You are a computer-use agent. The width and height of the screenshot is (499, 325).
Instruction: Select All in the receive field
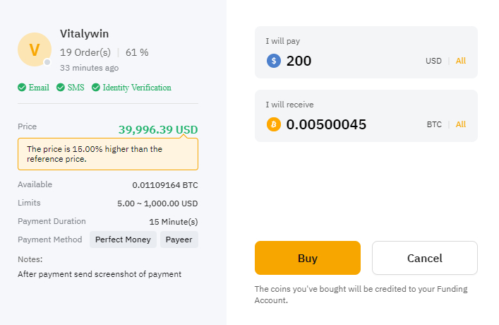[x=460, y=124]
